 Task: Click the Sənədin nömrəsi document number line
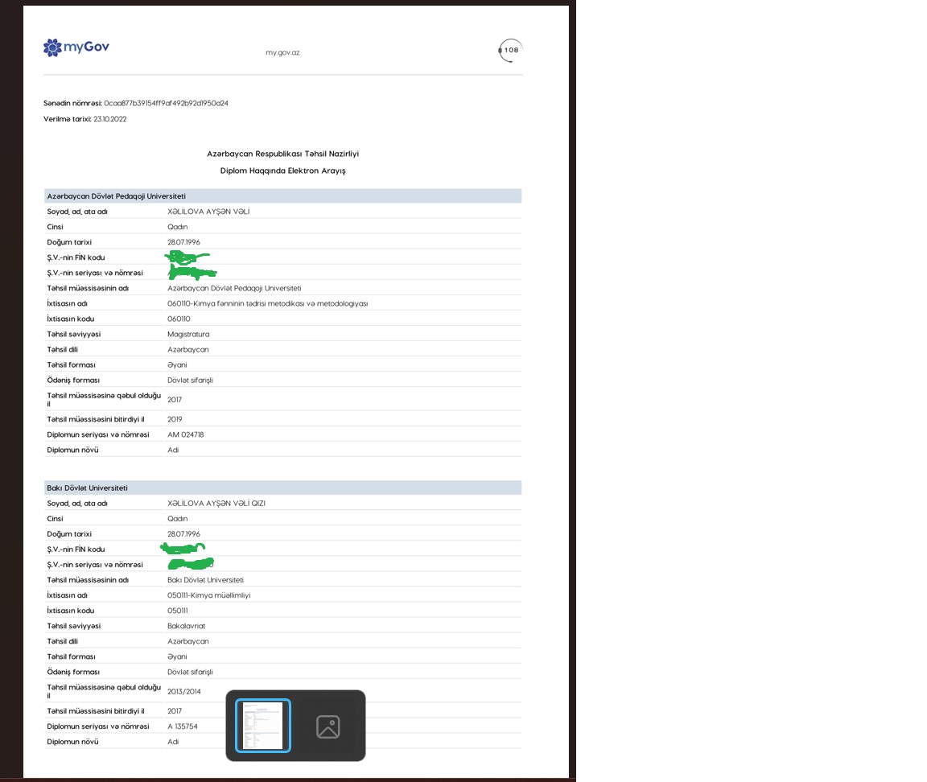(x=136, y=104)
